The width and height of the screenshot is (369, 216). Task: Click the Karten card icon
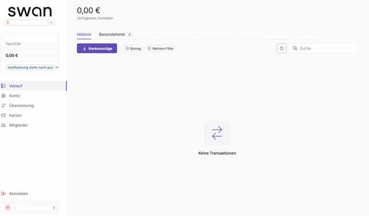[x=3, y=115]
